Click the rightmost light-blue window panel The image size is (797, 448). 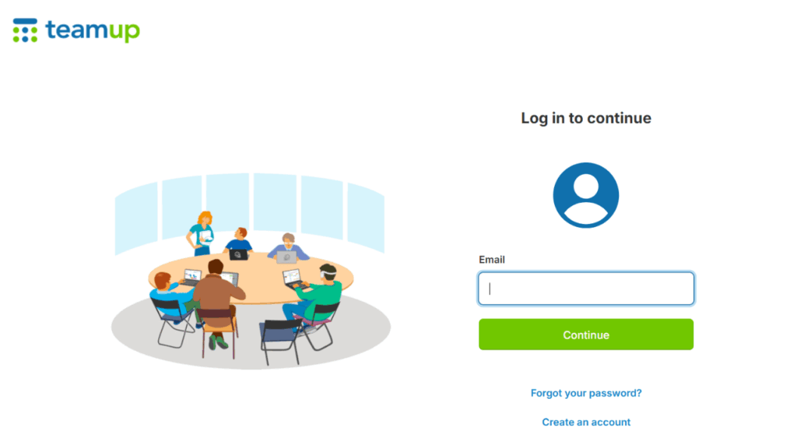tap(366, 218)
